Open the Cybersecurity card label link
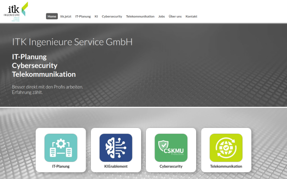Screen dimensions: 287x179 click(x=171, y=166)
